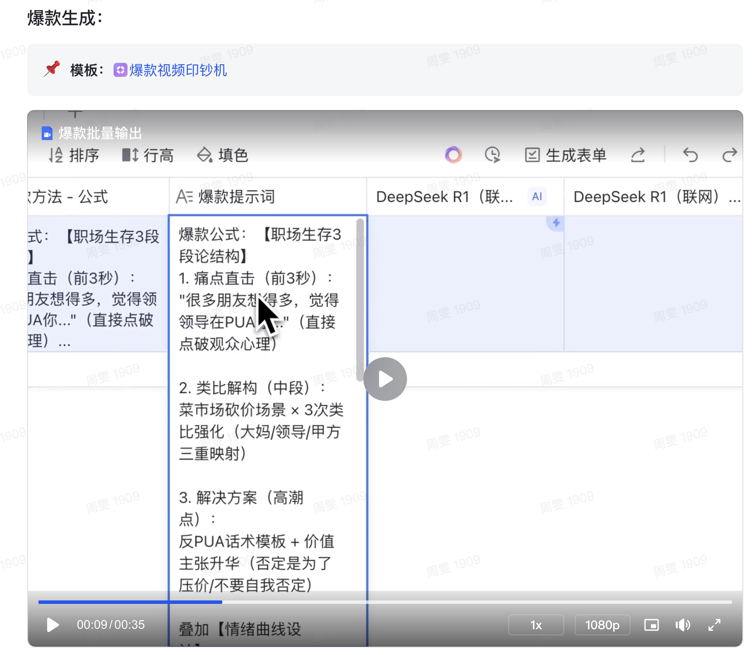Click the undo arrow icon

tap(690, 155)
